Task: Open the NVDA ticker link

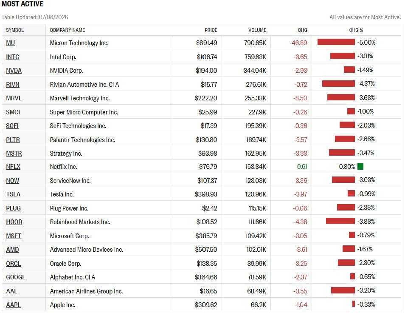Action: (14, 71)
